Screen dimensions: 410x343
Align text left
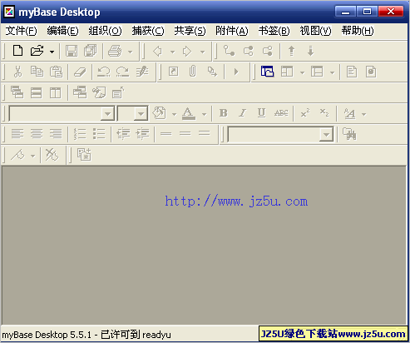point(17,134)
